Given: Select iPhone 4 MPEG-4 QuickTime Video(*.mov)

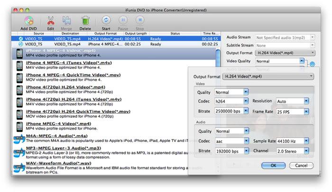Looking at the screenshot, I should (73, 75).
